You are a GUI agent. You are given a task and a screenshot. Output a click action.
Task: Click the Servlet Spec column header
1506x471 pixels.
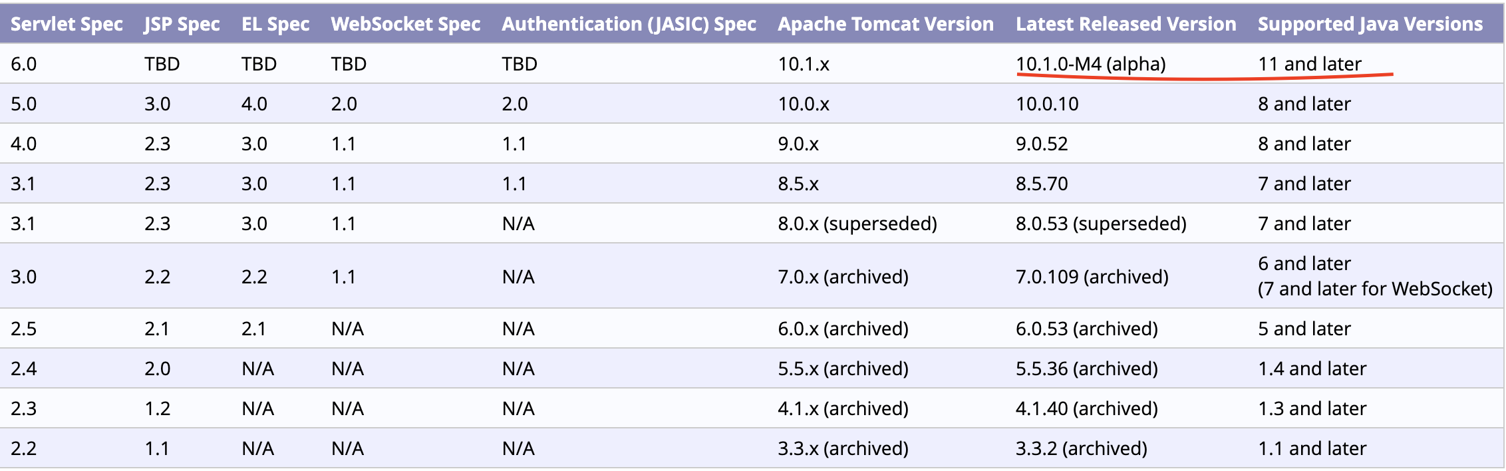click(67, 24)
